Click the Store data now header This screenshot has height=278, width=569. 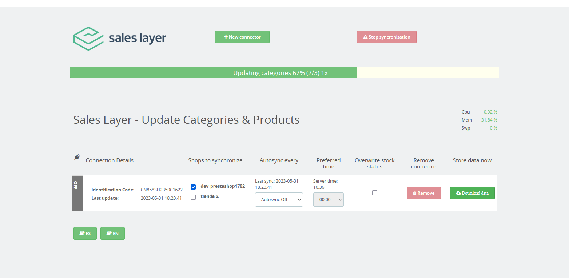click(472, 160)
